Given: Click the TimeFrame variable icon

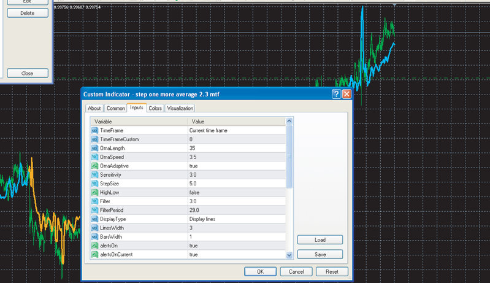Looking at the screenshot, I should tap(94, 131).
